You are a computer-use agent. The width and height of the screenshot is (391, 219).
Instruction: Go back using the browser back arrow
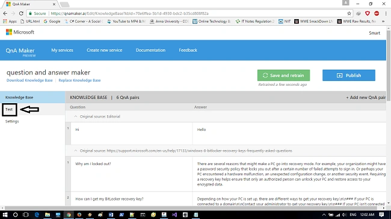[x=5, y=13]
